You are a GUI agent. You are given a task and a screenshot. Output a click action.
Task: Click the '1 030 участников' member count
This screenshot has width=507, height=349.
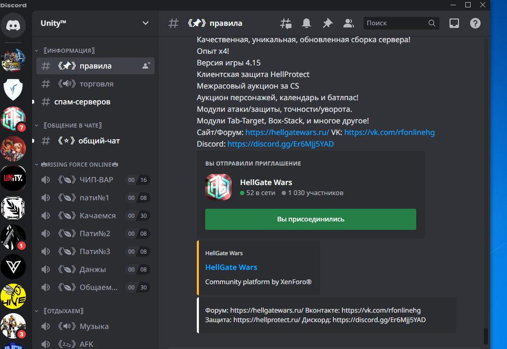pyautogui.click(x=312, y=193)
